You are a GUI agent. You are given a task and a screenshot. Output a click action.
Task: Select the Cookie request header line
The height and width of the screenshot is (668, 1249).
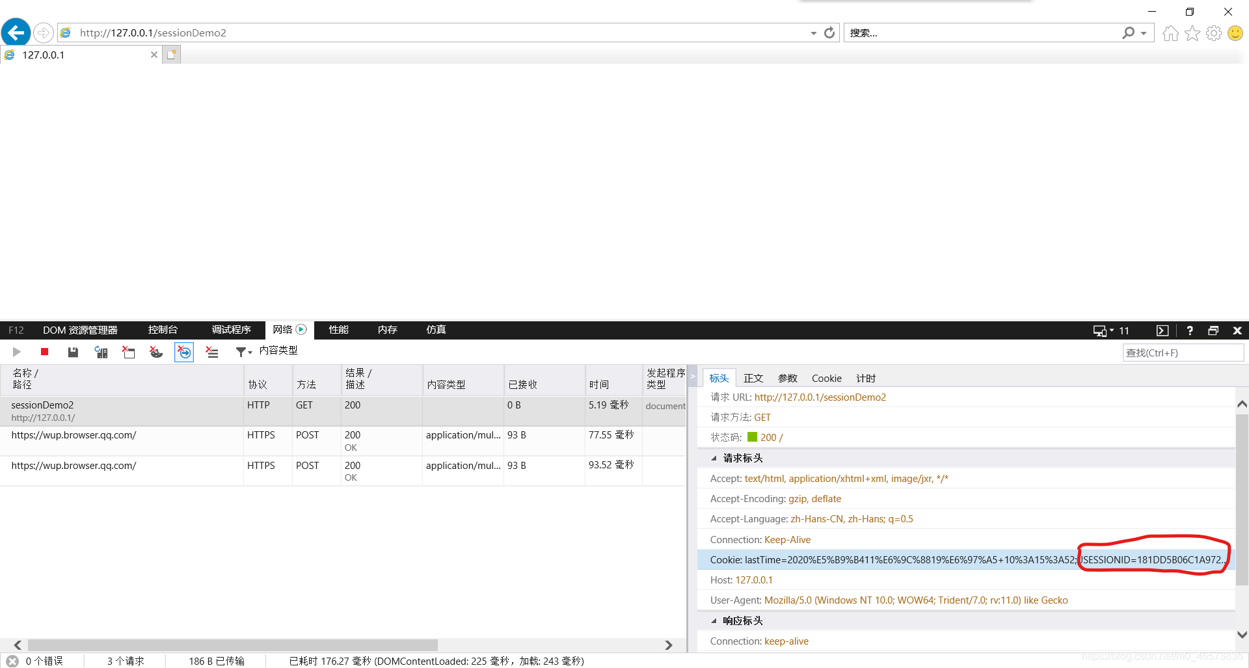[x=966, y=559]
